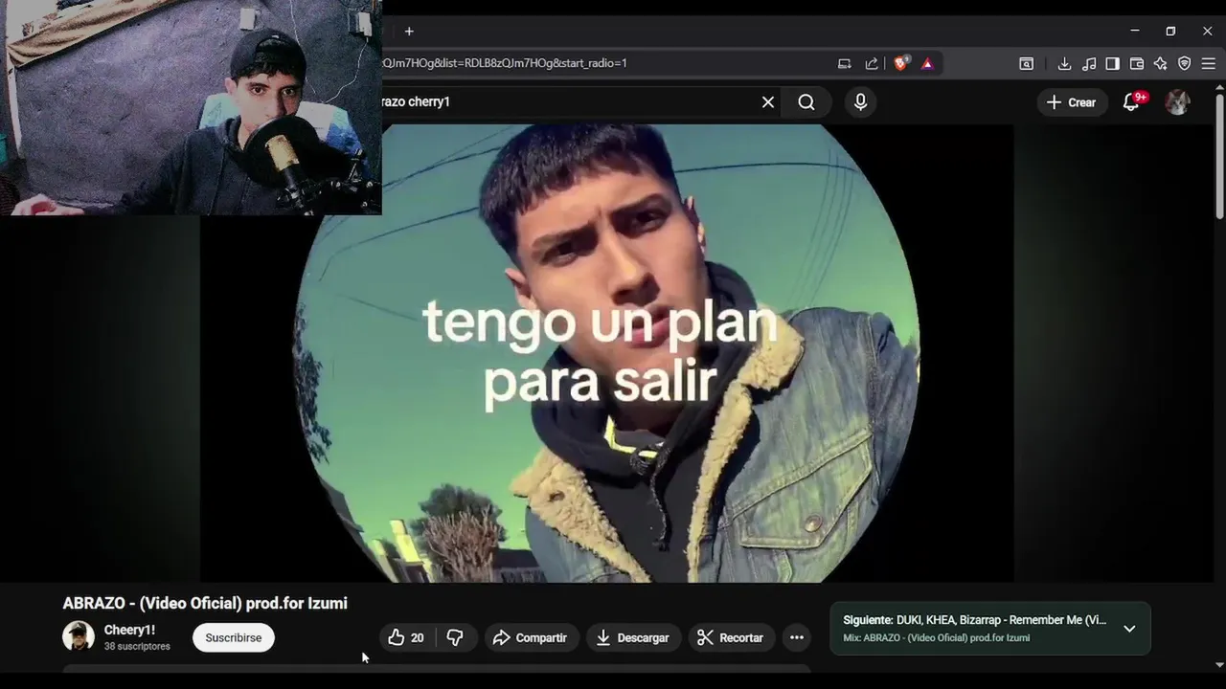Image resolution: width=1226 pixels, height=689 pixels.
Task: Open the Cheery1! channel name link
Action: click(129, 630)
